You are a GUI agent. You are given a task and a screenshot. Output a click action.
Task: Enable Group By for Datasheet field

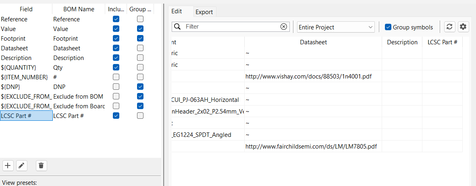[140, 48]
